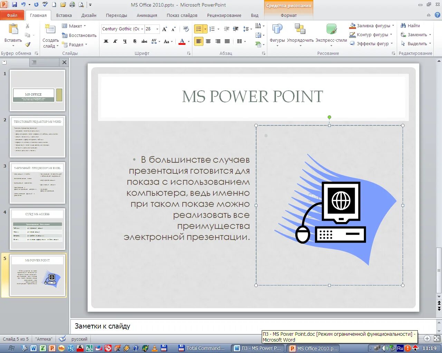Open spelling check icon in status bar
Screen dimensions: 442x353
(x=62, y=339)
